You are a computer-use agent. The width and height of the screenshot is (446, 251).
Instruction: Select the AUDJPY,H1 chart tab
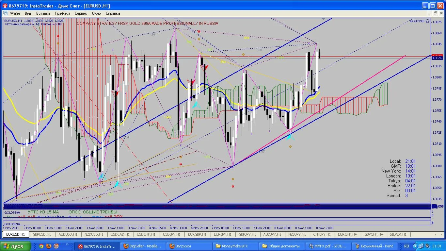pos(272,234)
